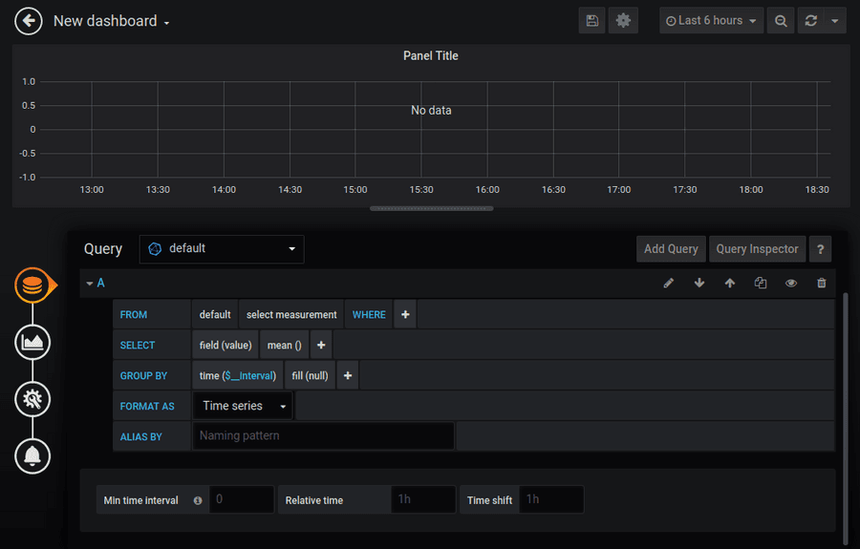Open the Last 6 hours time picker
The height and width of the screenshot is (549, 860).
pyautogui.click(x=711, y=21)
